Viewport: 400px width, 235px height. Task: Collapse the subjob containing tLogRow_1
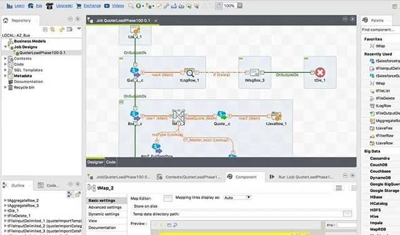[x=121, y=59]
